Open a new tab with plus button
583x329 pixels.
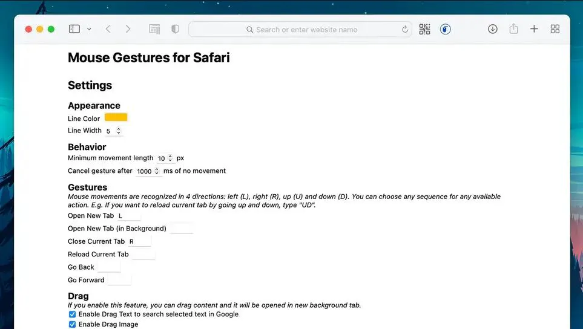534,29
